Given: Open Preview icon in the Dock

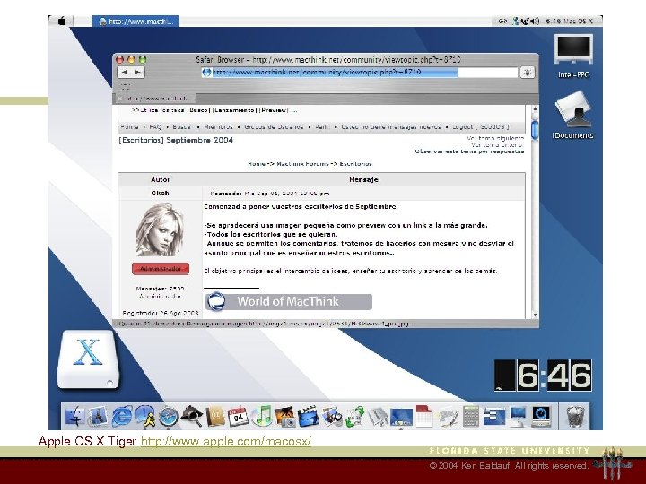Looking at the screenshot, I should tap(332, 416).
